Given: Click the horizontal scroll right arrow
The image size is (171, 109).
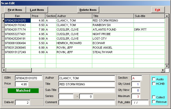Looking at the screenshot, I should tap(163, 70).
